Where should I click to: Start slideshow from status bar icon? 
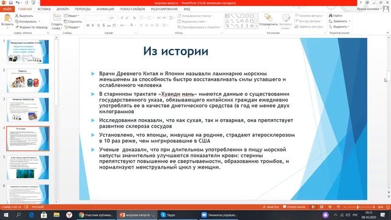(338, 207)
